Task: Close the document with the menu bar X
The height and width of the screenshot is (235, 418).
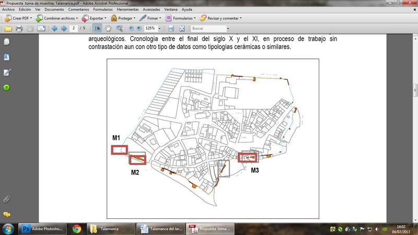Action: (x=414, y=9)
